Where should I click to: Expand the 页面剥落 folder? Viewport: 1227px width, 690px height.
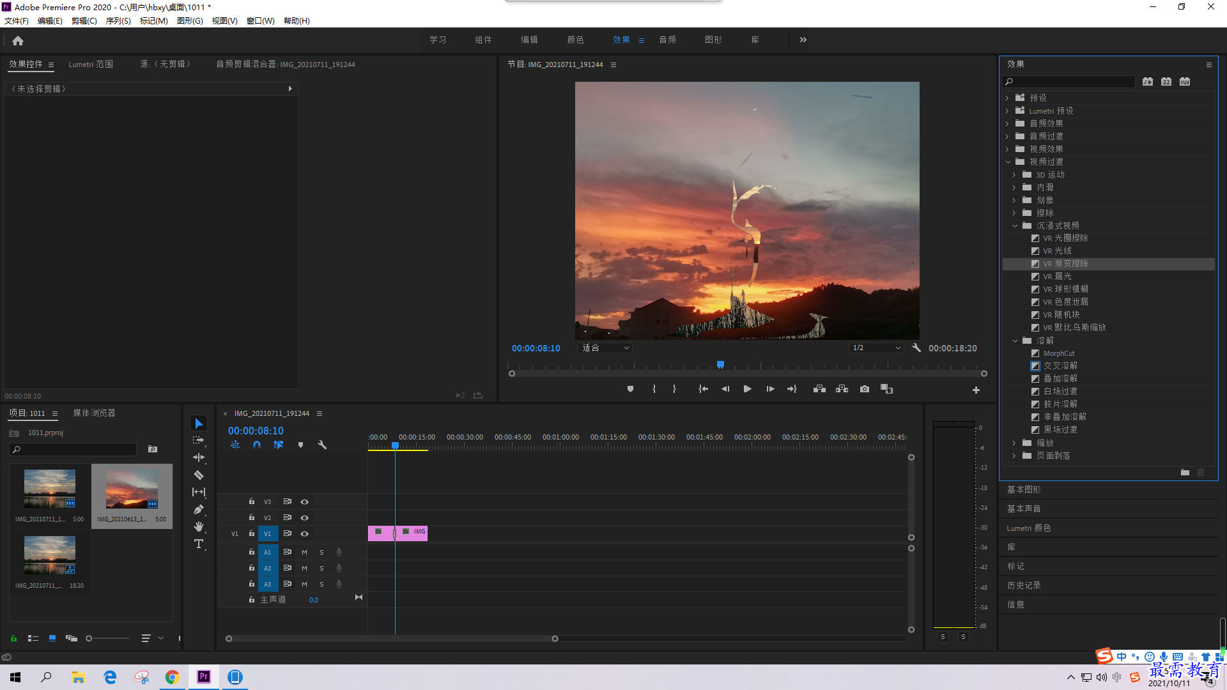[x=1014, y=456]
